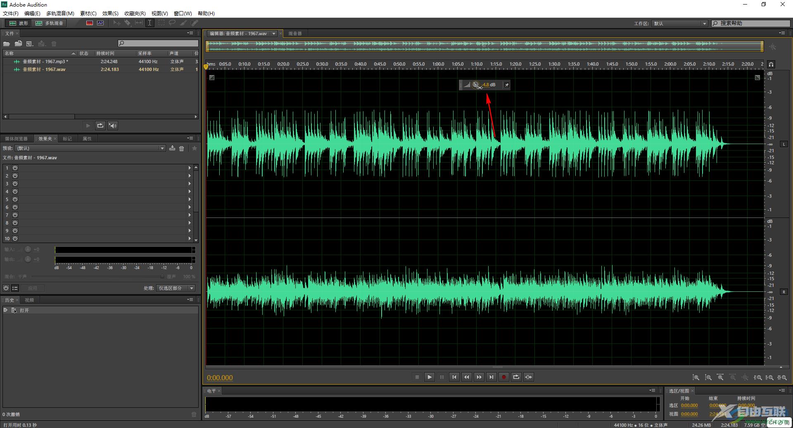Switch to the 媒体浏览器 tab

click(x=16, y=139)
